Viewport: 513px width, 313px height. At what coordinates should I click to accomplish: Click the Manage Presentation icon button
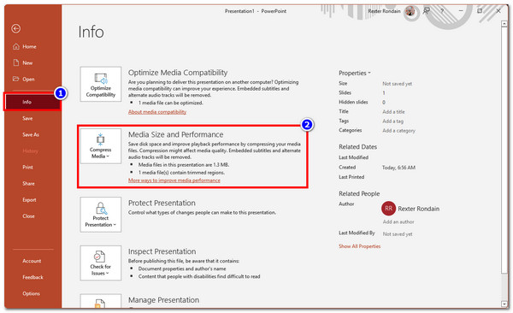[101, 301]
